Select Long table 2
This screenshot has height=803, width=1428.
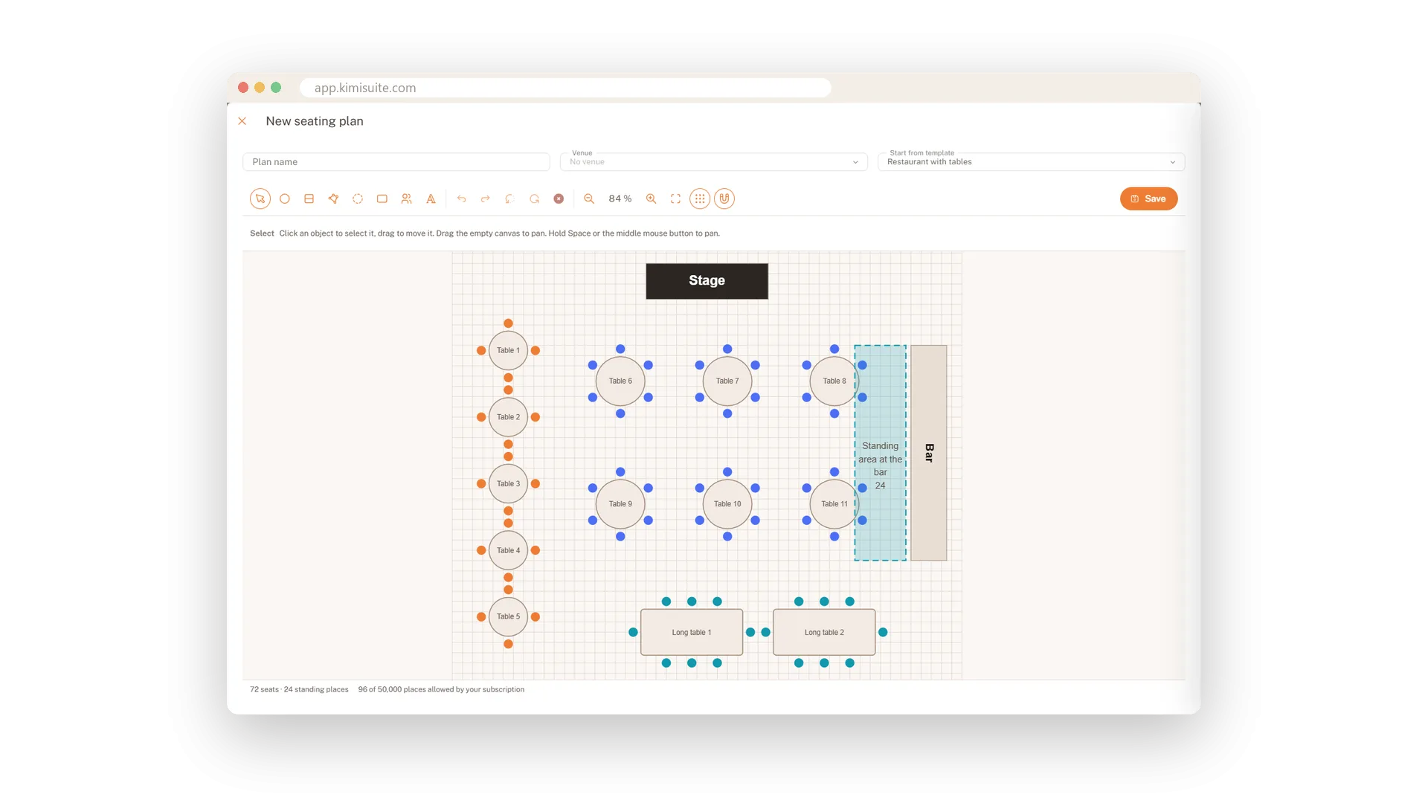(x=824, y=633)
